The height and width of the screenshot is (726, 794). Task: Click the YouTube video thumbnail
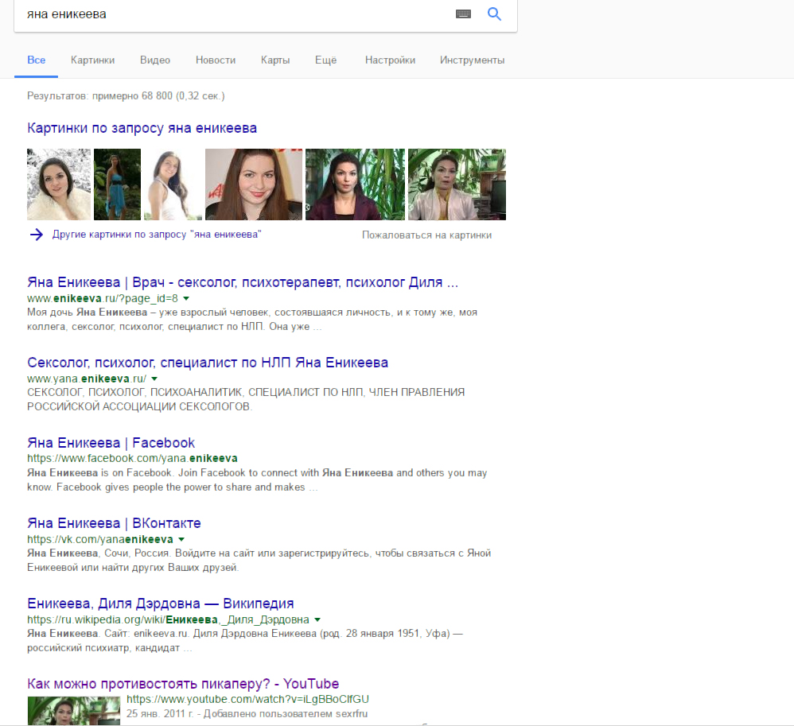point(74,711)
